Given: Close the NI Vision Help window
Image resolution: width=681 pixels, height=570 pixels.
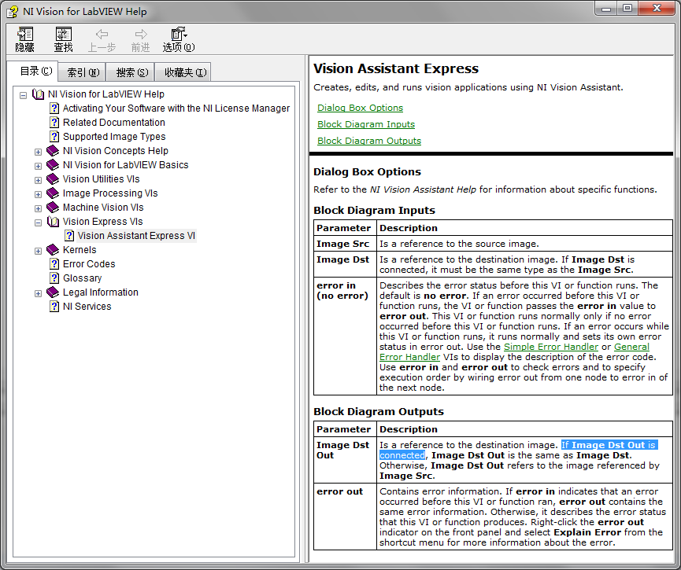Looking at the screenshot, I should 657,9.
